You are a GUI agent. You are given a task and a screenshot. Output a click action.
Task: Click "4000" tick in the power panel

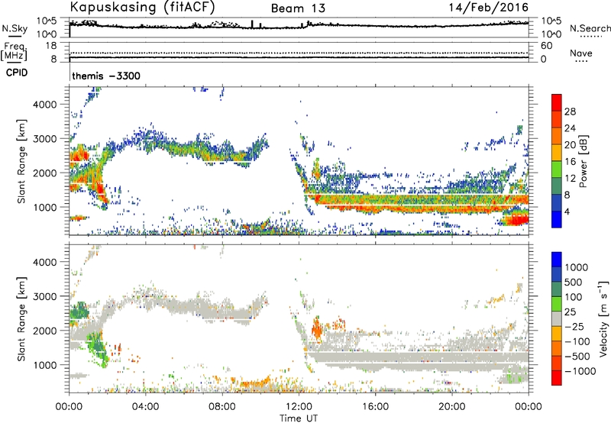(45, 105)
